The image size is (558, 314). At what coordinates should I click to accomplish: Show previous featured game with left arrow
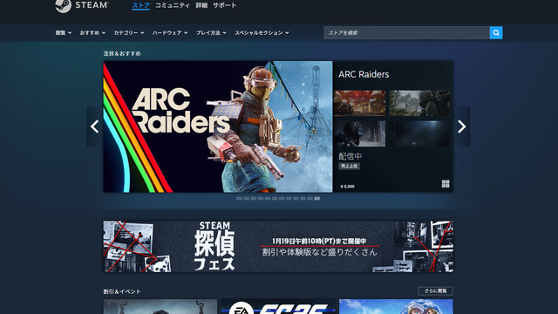click(x=95, y=126)
